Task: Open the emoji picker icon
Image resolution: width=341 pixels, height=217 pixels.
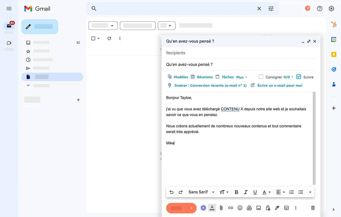Action: (240, 208)
